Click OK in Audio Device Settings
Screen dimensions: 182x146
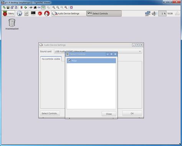pyautogui.click(x=132, y=113)
